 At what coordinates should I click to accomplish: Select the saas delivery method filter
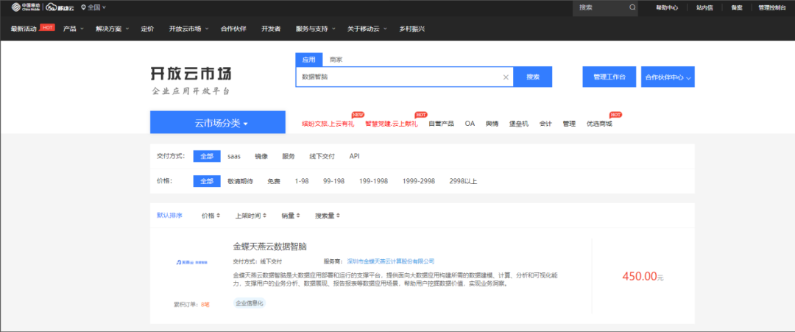point(234,156)
